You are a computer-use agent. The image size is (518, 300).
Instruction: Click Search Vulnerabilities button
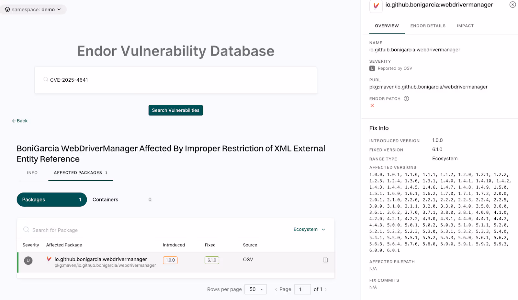(x=176, y=110)
